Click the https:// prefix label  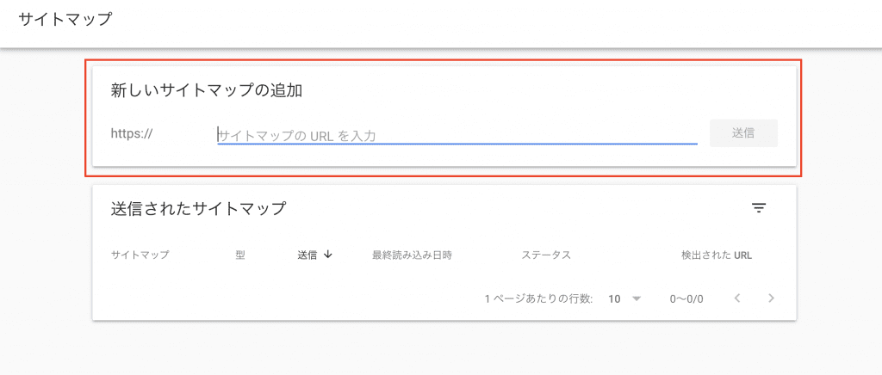tap(132, 133)
